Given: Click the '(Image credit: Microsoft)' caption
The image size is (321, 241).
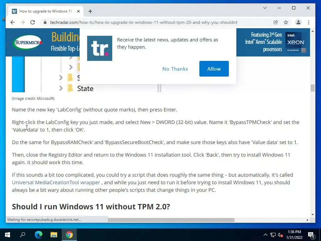Looking at the screenshot, I should tap(33, 99).
